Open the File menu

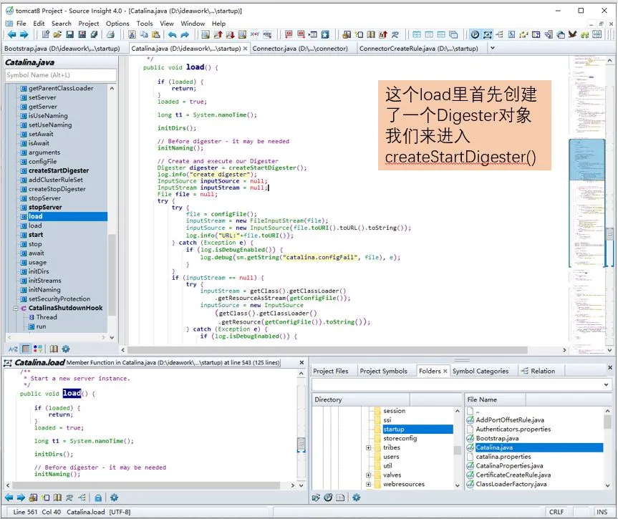21,24
